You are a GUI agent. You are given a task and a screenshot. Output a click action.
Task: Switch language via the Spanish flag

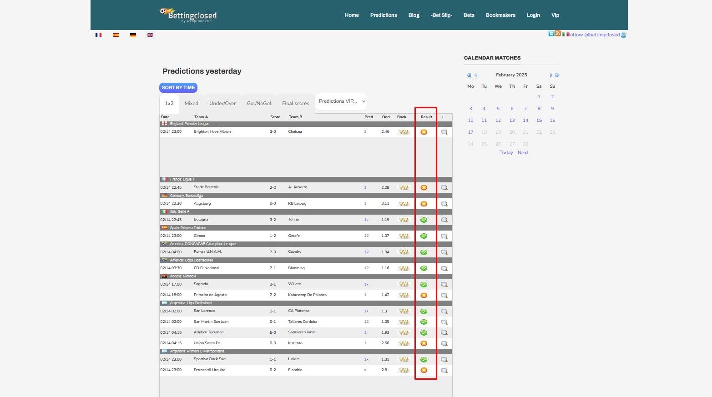coord(116,35)
